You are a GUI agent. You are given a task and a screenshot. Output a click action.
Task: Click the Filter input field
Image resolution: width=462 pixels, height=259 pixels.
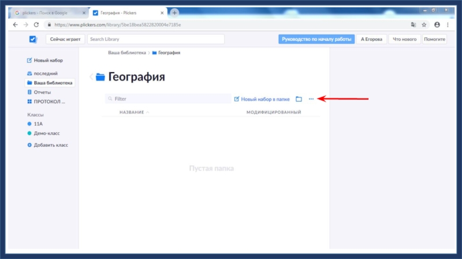(x=167, y=99)
